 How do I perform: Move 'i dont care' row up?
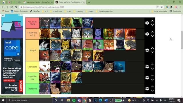click(152, 64)
